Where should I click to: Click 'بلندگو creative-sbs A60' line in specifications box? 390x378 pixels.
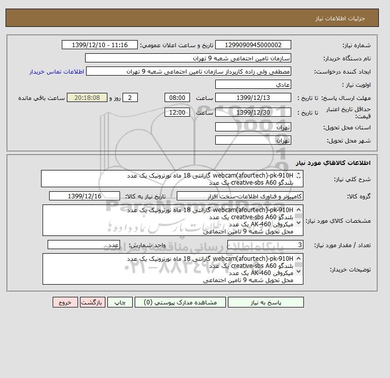[251, 217]
